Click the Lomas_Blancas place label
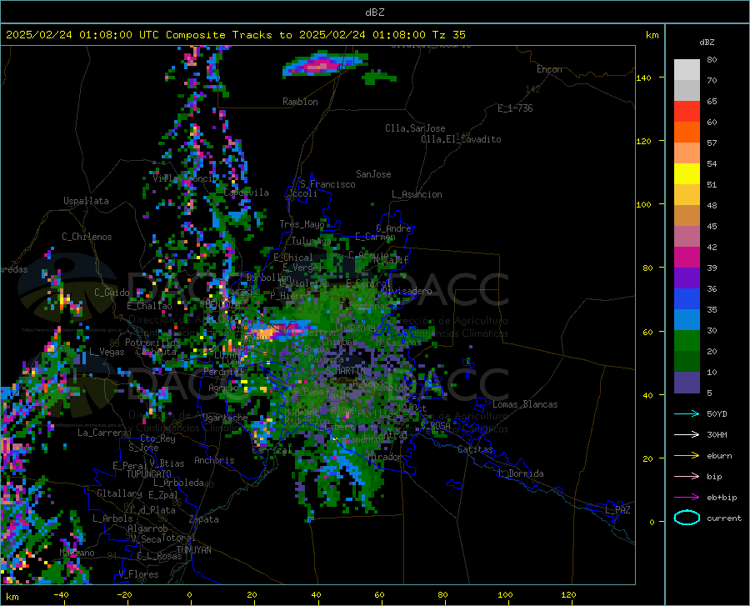Screen dimensions: 750x606 pyautogui.click(x=525, y=404)
